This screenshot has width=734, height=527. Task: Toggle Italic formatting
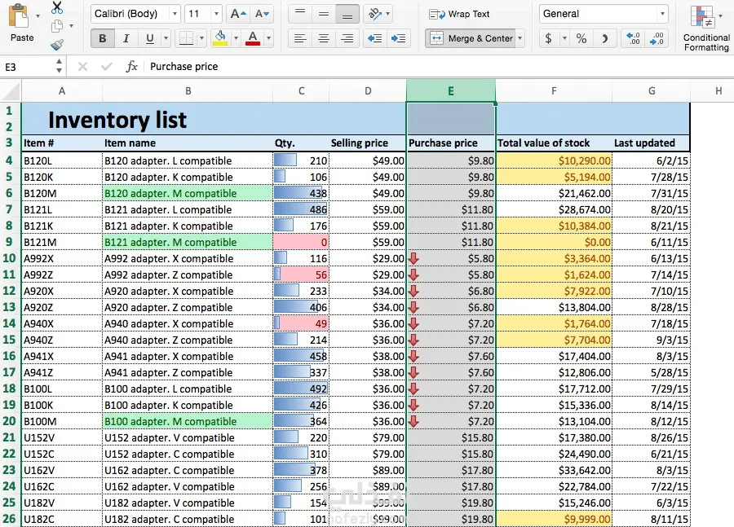pos(126,38)
